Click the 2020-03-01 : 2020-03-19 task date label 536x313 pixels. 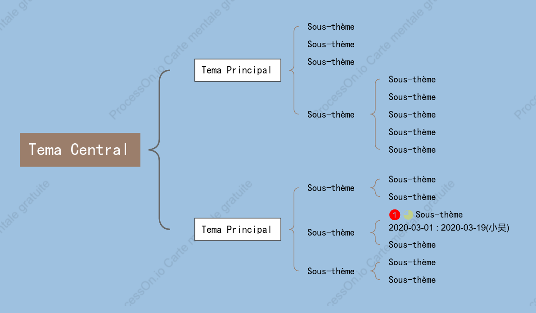click(449, 227)
